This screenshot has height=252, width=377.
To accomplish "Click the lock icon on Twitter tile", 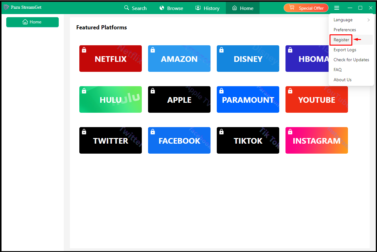I will [x=84, y=132].
